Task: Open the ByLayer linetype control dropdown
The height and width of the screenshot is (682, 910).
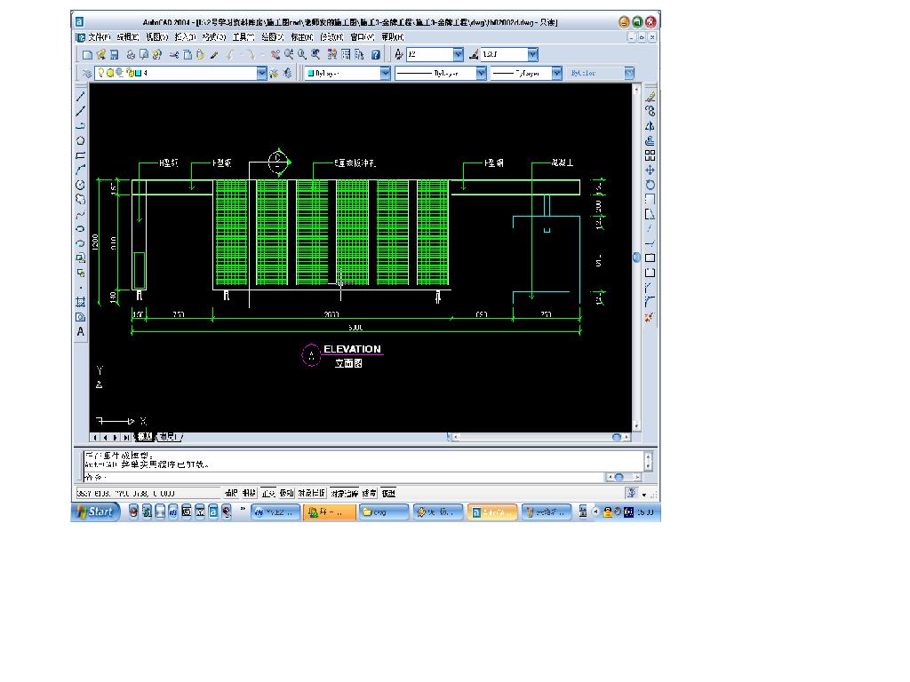Action: (481, 73)
